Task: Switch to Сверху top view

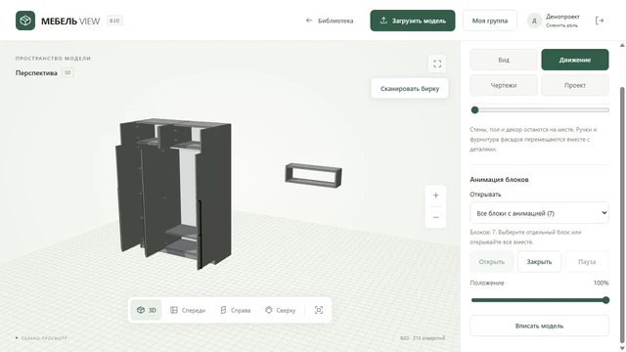Action: point(281,310)
